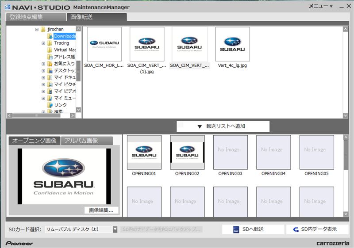Click the リンク folder icon
This screenshot has height=248, width=354.
(x=50, y=105)
